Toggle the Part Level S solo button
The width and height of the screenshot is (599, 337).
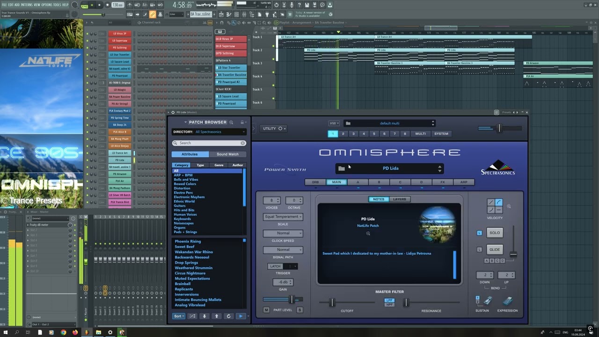[299, 310]
